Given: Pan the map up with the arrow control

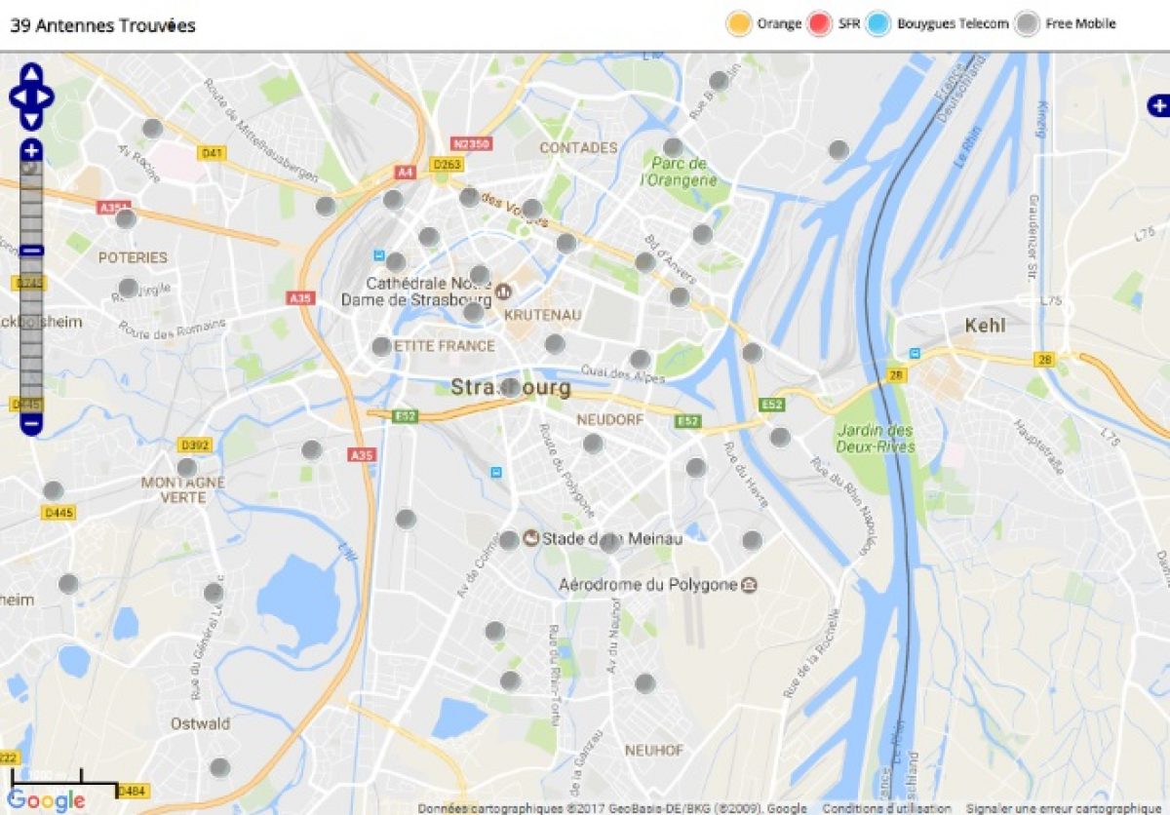Looking at the screenshot, I should (31, 74).
